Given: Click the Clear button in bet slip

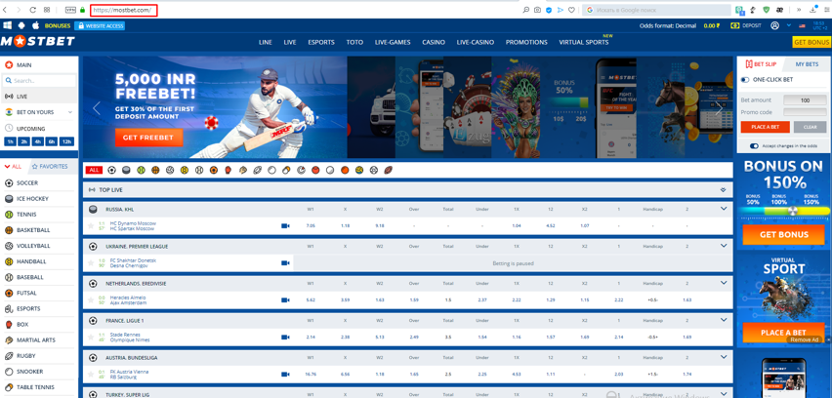Looking at the screenshot, I should pyautogui.click(x=810, y=127).
